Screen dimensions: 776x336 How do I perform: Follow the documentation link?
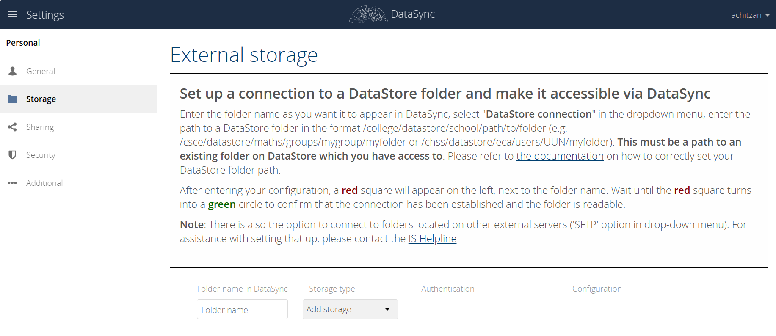pos(560,156)
